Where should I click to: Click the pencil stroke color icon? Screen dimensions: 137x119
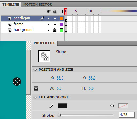coord(51,106)
